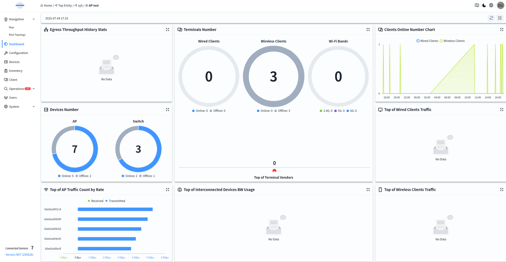
Task: Open the language globe icon
Action: [x=491, y=5]
